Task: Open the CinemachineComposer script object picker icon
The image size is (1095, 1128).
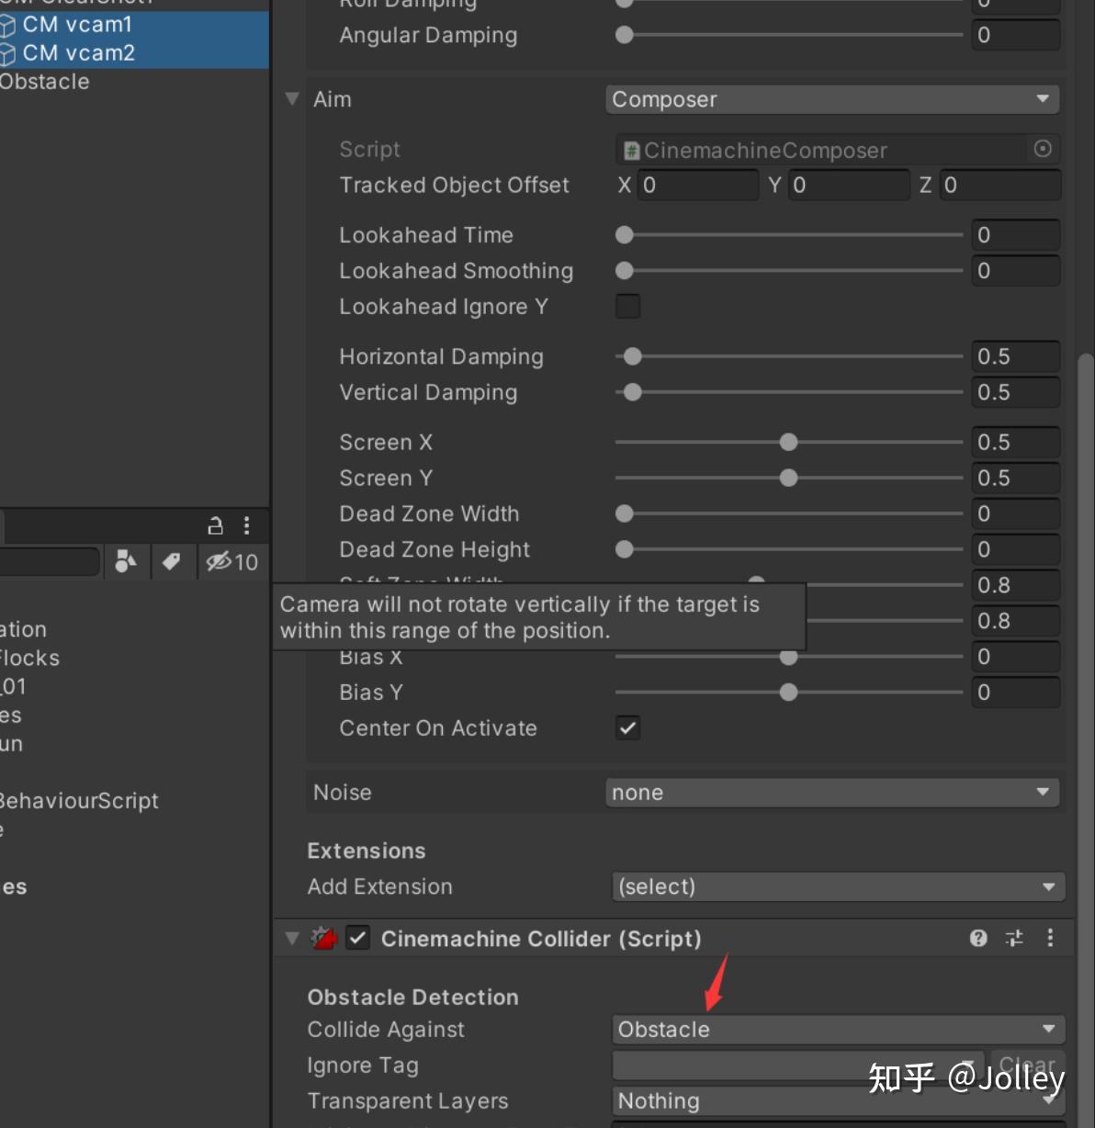Action: coord(1044,149)
